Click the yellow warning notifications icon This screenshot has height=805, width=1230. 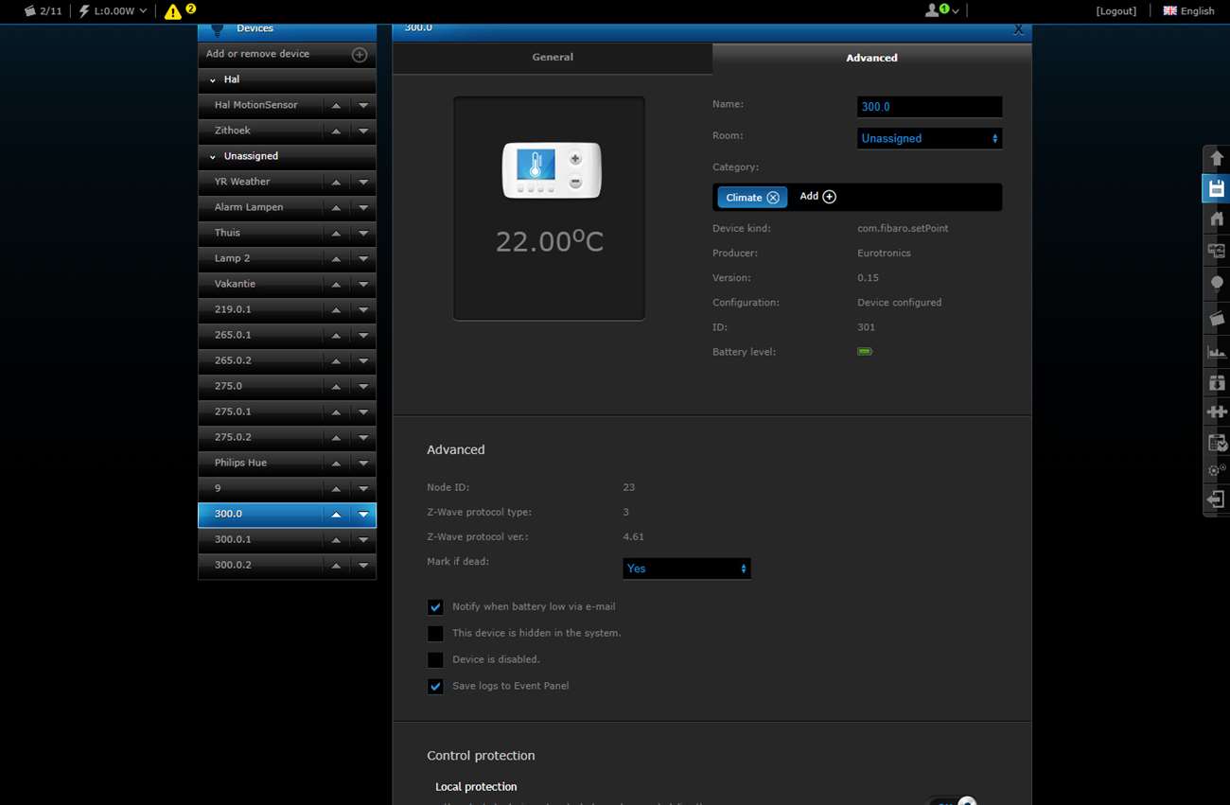173,11
